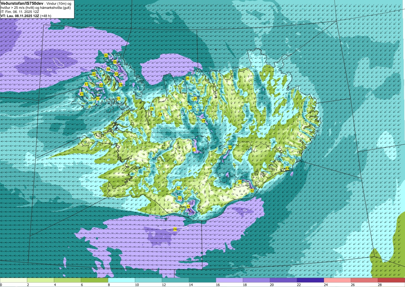Click the lavender 16–18 m/s legend swatch
Image resolution: width=405 pixels, height=287 pixels.
[x=229, y=280]
